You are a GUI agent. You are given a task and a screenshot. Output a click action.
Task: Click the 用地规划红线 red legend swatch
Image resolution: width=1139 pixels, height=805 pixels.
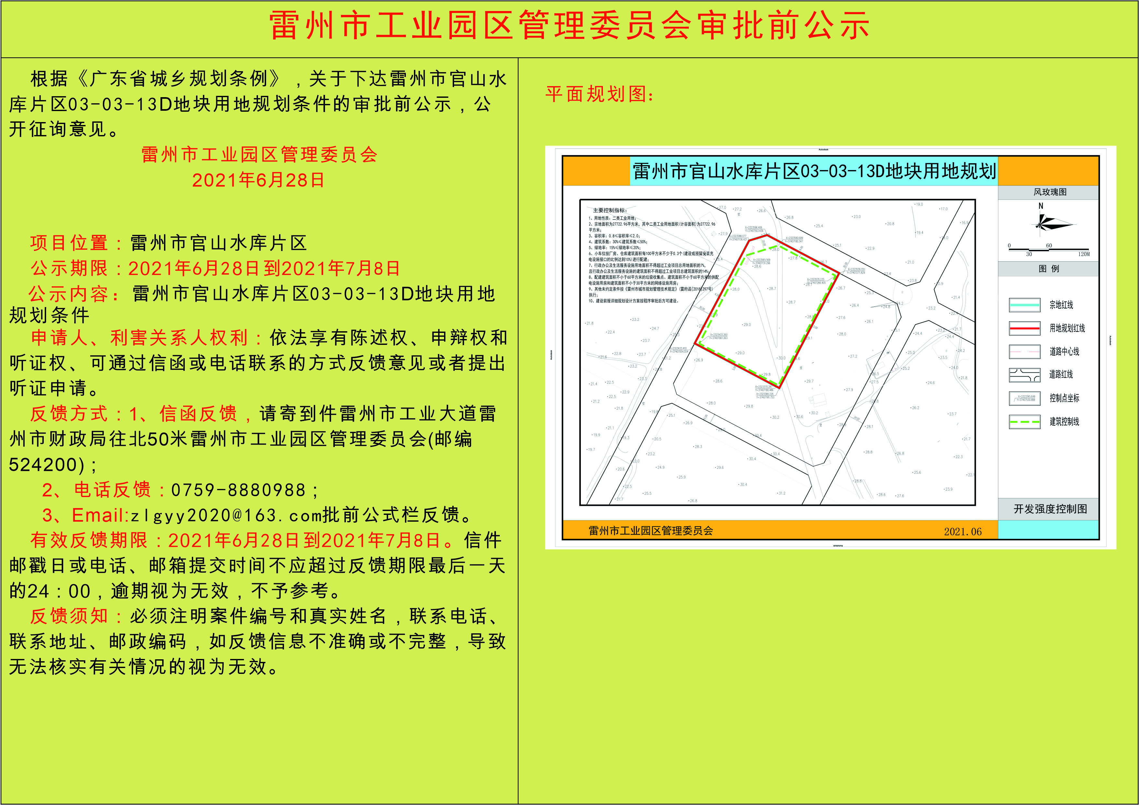tap(1024, 328)
